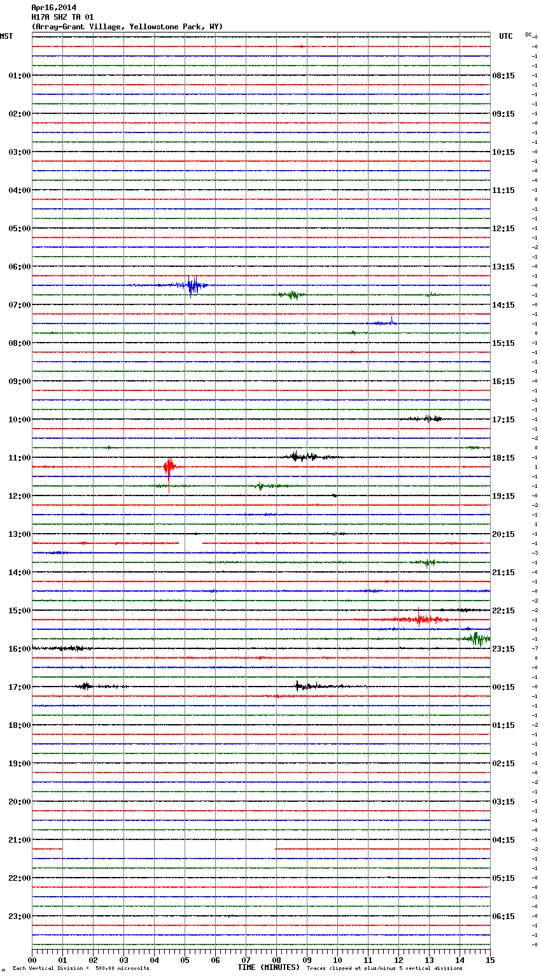The width and height of the screenshot is (541, 977).
Task: Select the 23:00 MST time label
Action: click(x=20, y=916)
